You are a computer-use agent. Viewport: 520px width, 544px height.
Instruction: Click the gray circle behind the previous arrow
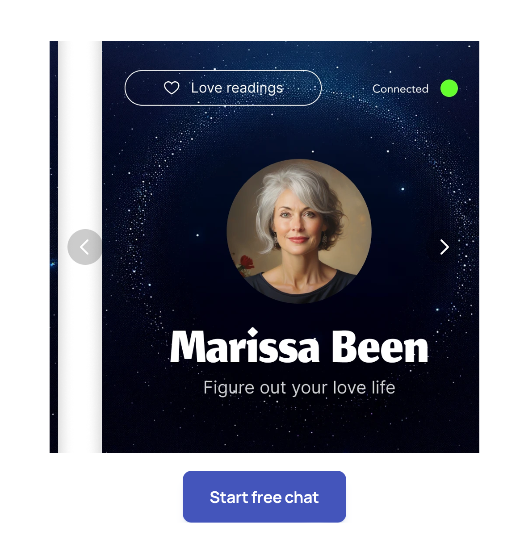pyautogui.click(x=85, y=247)
